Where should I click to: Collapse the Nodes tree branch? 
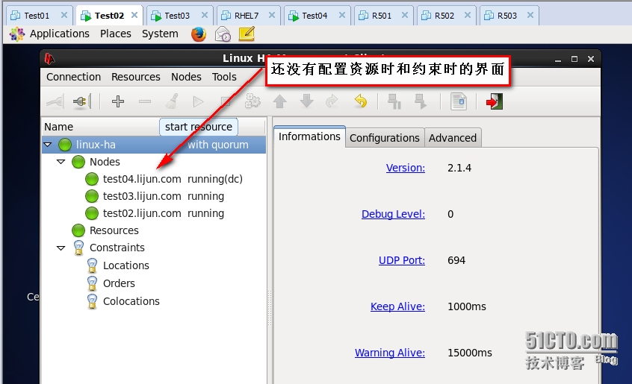pos(61,162)
